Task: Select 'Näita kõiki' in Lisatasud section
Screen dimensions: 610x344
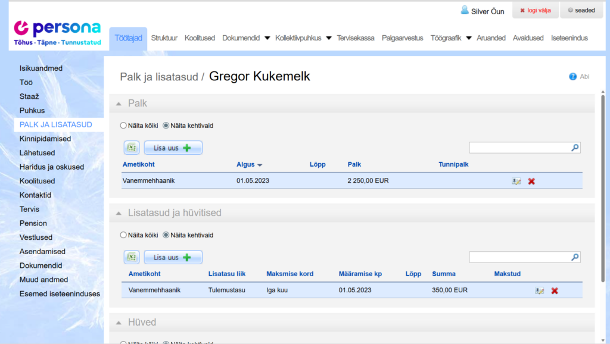Action: (x=123, y=235)
